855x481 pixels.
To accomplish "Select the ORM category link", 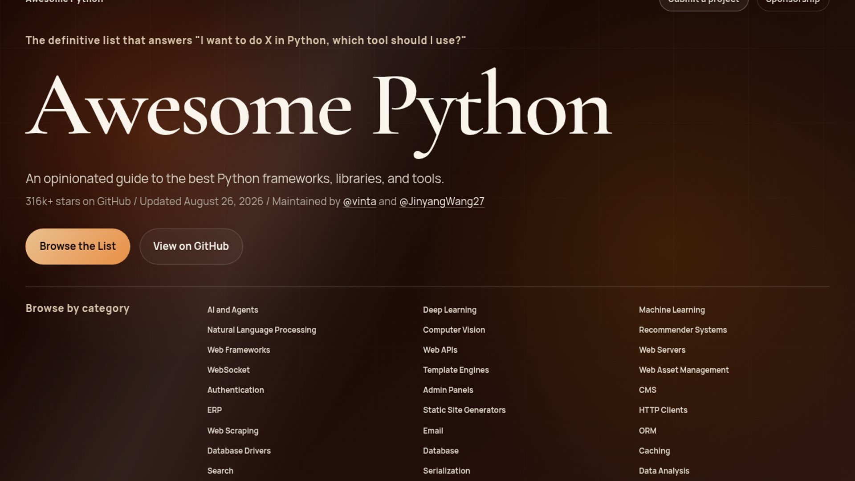I will click(x=647, y=431).
